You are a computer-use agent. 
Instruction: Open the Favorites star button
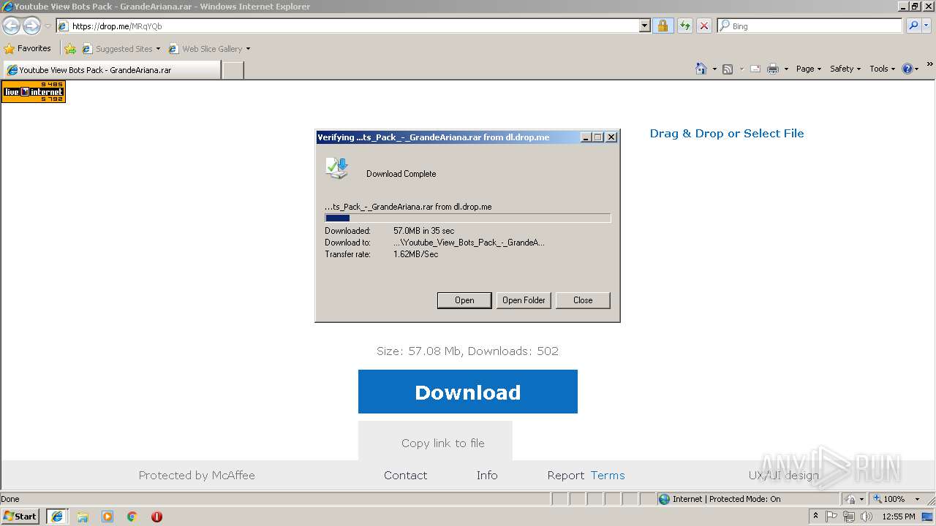28,48
